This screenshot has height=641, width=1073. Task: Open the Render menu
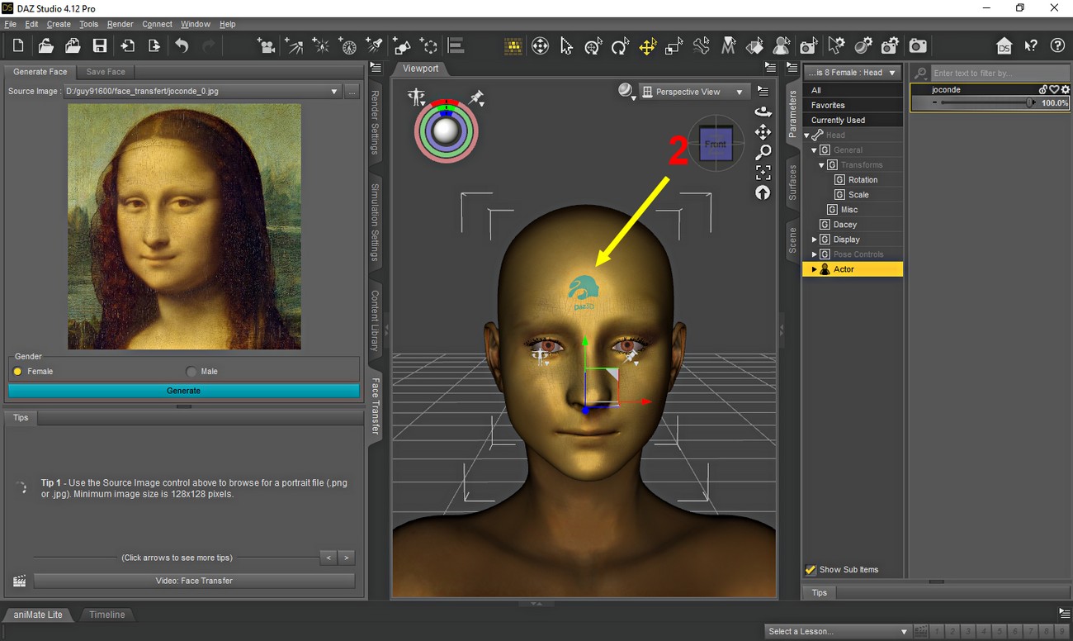coord(120,24)
